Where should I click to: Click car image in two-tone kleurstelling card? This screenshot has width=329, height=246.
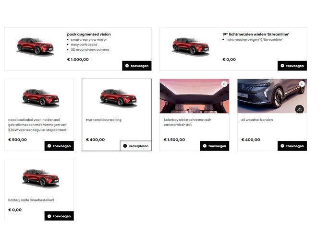tap(118, 98)
